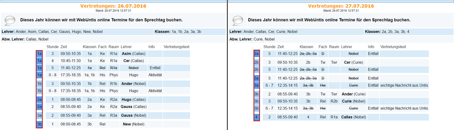This screenshot has height=130, width=454.
Task: Click the Sprechtag WebUntis message on the right
Action: [x=329, y=20]
